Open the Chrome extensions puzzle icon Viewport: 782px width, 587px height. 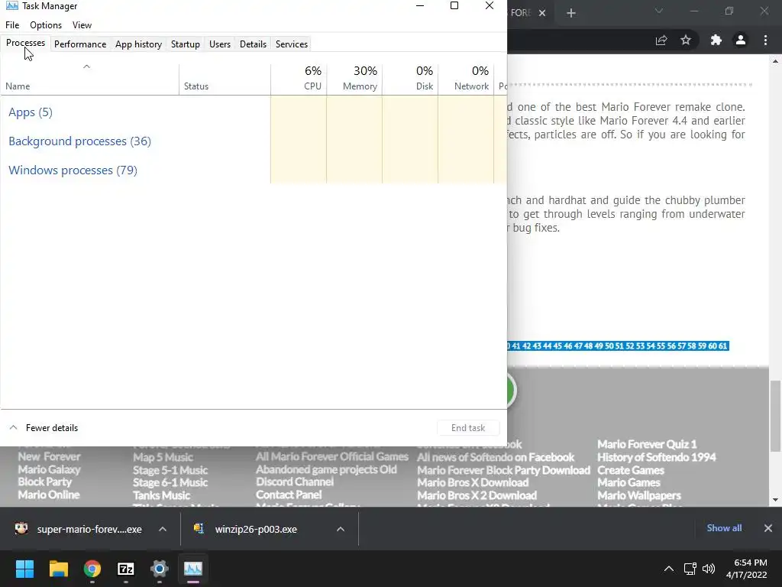[x=716, y=40]
